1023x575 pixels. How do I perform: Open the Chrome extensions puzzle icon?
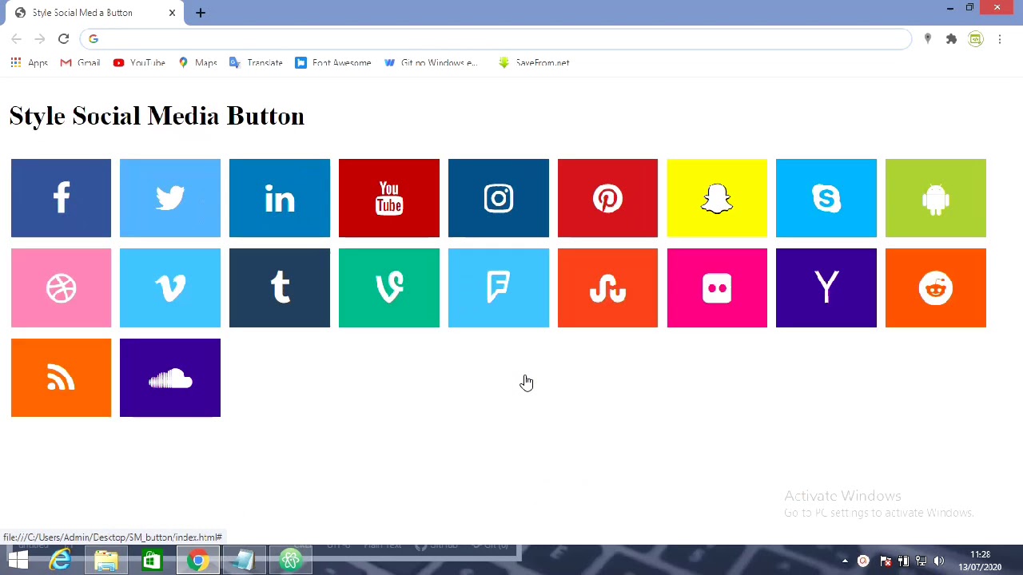click(x=951, y=38)
